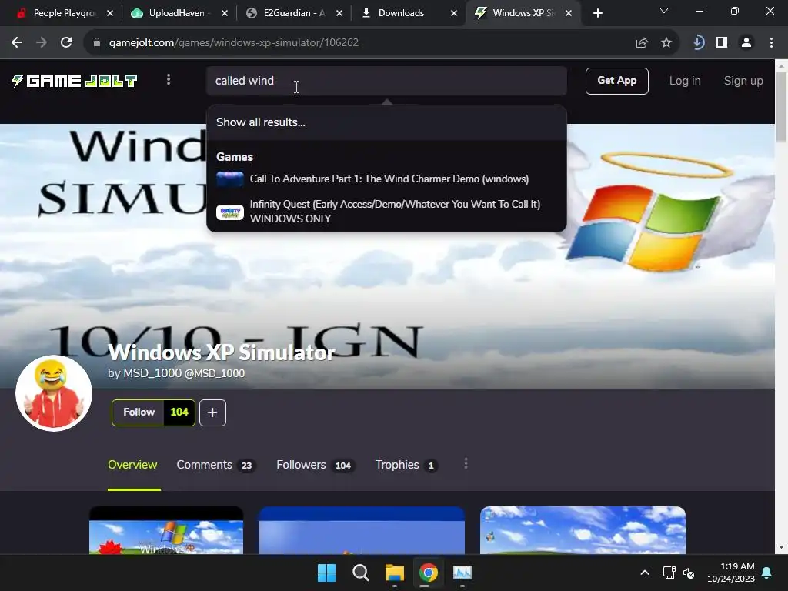Open middle blue screenshot thumbnail
Screen dimensions: 788x591
362,530
